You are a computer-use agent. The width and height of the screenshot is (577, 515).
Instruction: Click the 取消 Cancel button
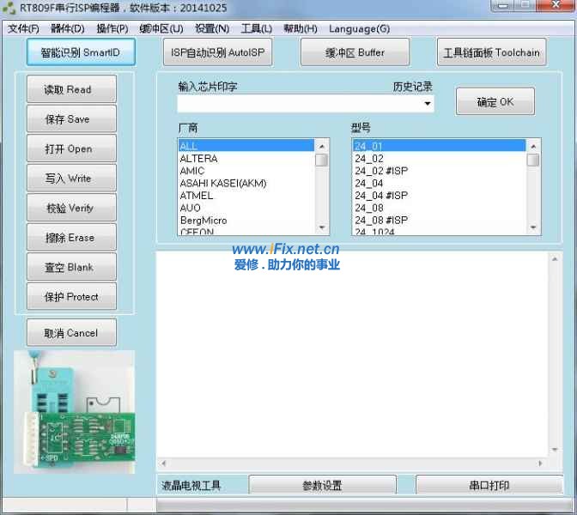(x=71, y=332)
